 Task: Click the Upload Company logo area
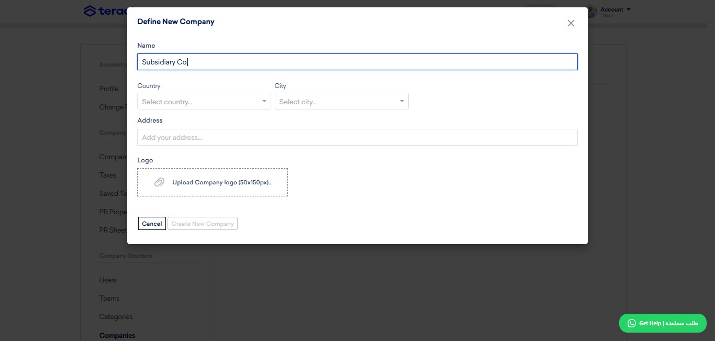213,182
